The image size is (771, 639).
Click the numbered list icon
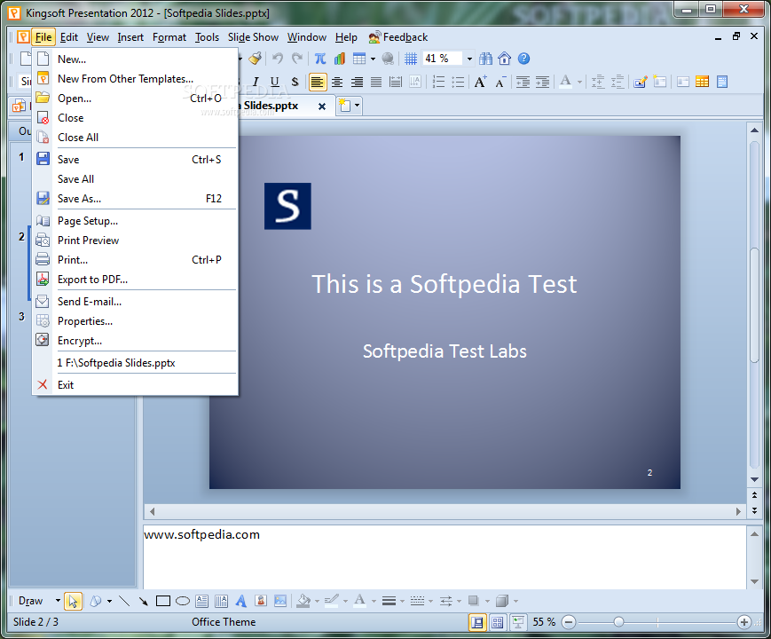click(x=438, y=82)
